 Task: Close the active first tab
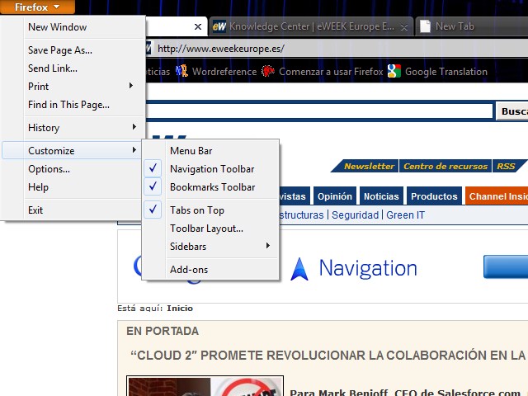pyautogui.click(x=198, y=26)
